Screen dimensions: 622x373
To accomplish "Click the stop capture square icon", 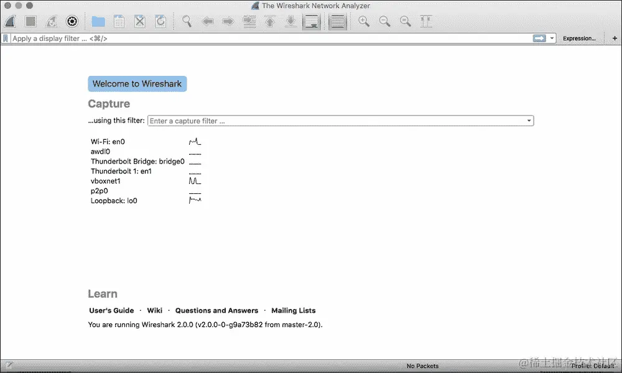I will click(30, 21).
